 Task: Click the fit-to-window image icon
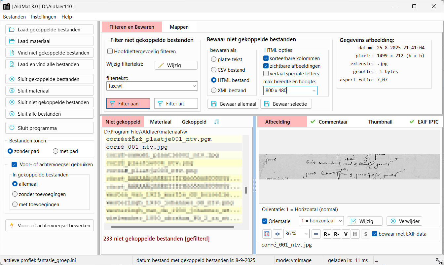pos(267,234)
